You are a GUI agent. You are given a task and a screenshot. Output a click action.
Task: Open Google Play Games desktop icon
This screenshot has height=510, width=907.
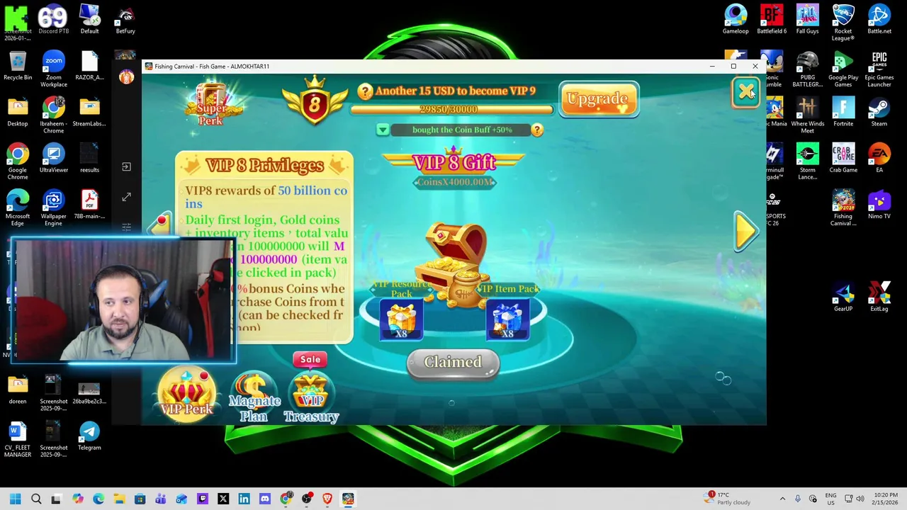843,69
